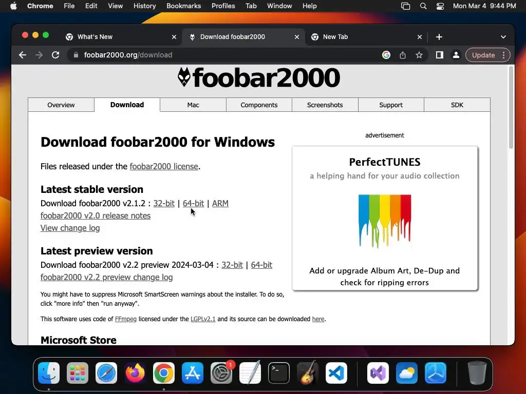Open the Bookmarks menu

[183, 6]
